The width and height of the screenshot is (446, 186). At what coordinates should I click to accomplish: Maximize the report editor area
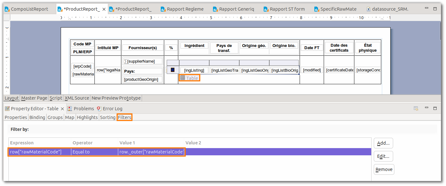435,9
